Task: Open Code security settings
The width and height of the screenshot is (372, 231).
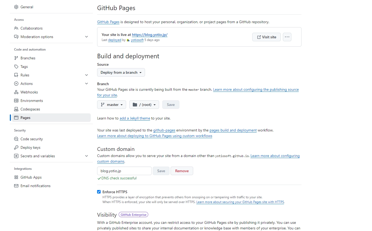Action: point(51,139)
